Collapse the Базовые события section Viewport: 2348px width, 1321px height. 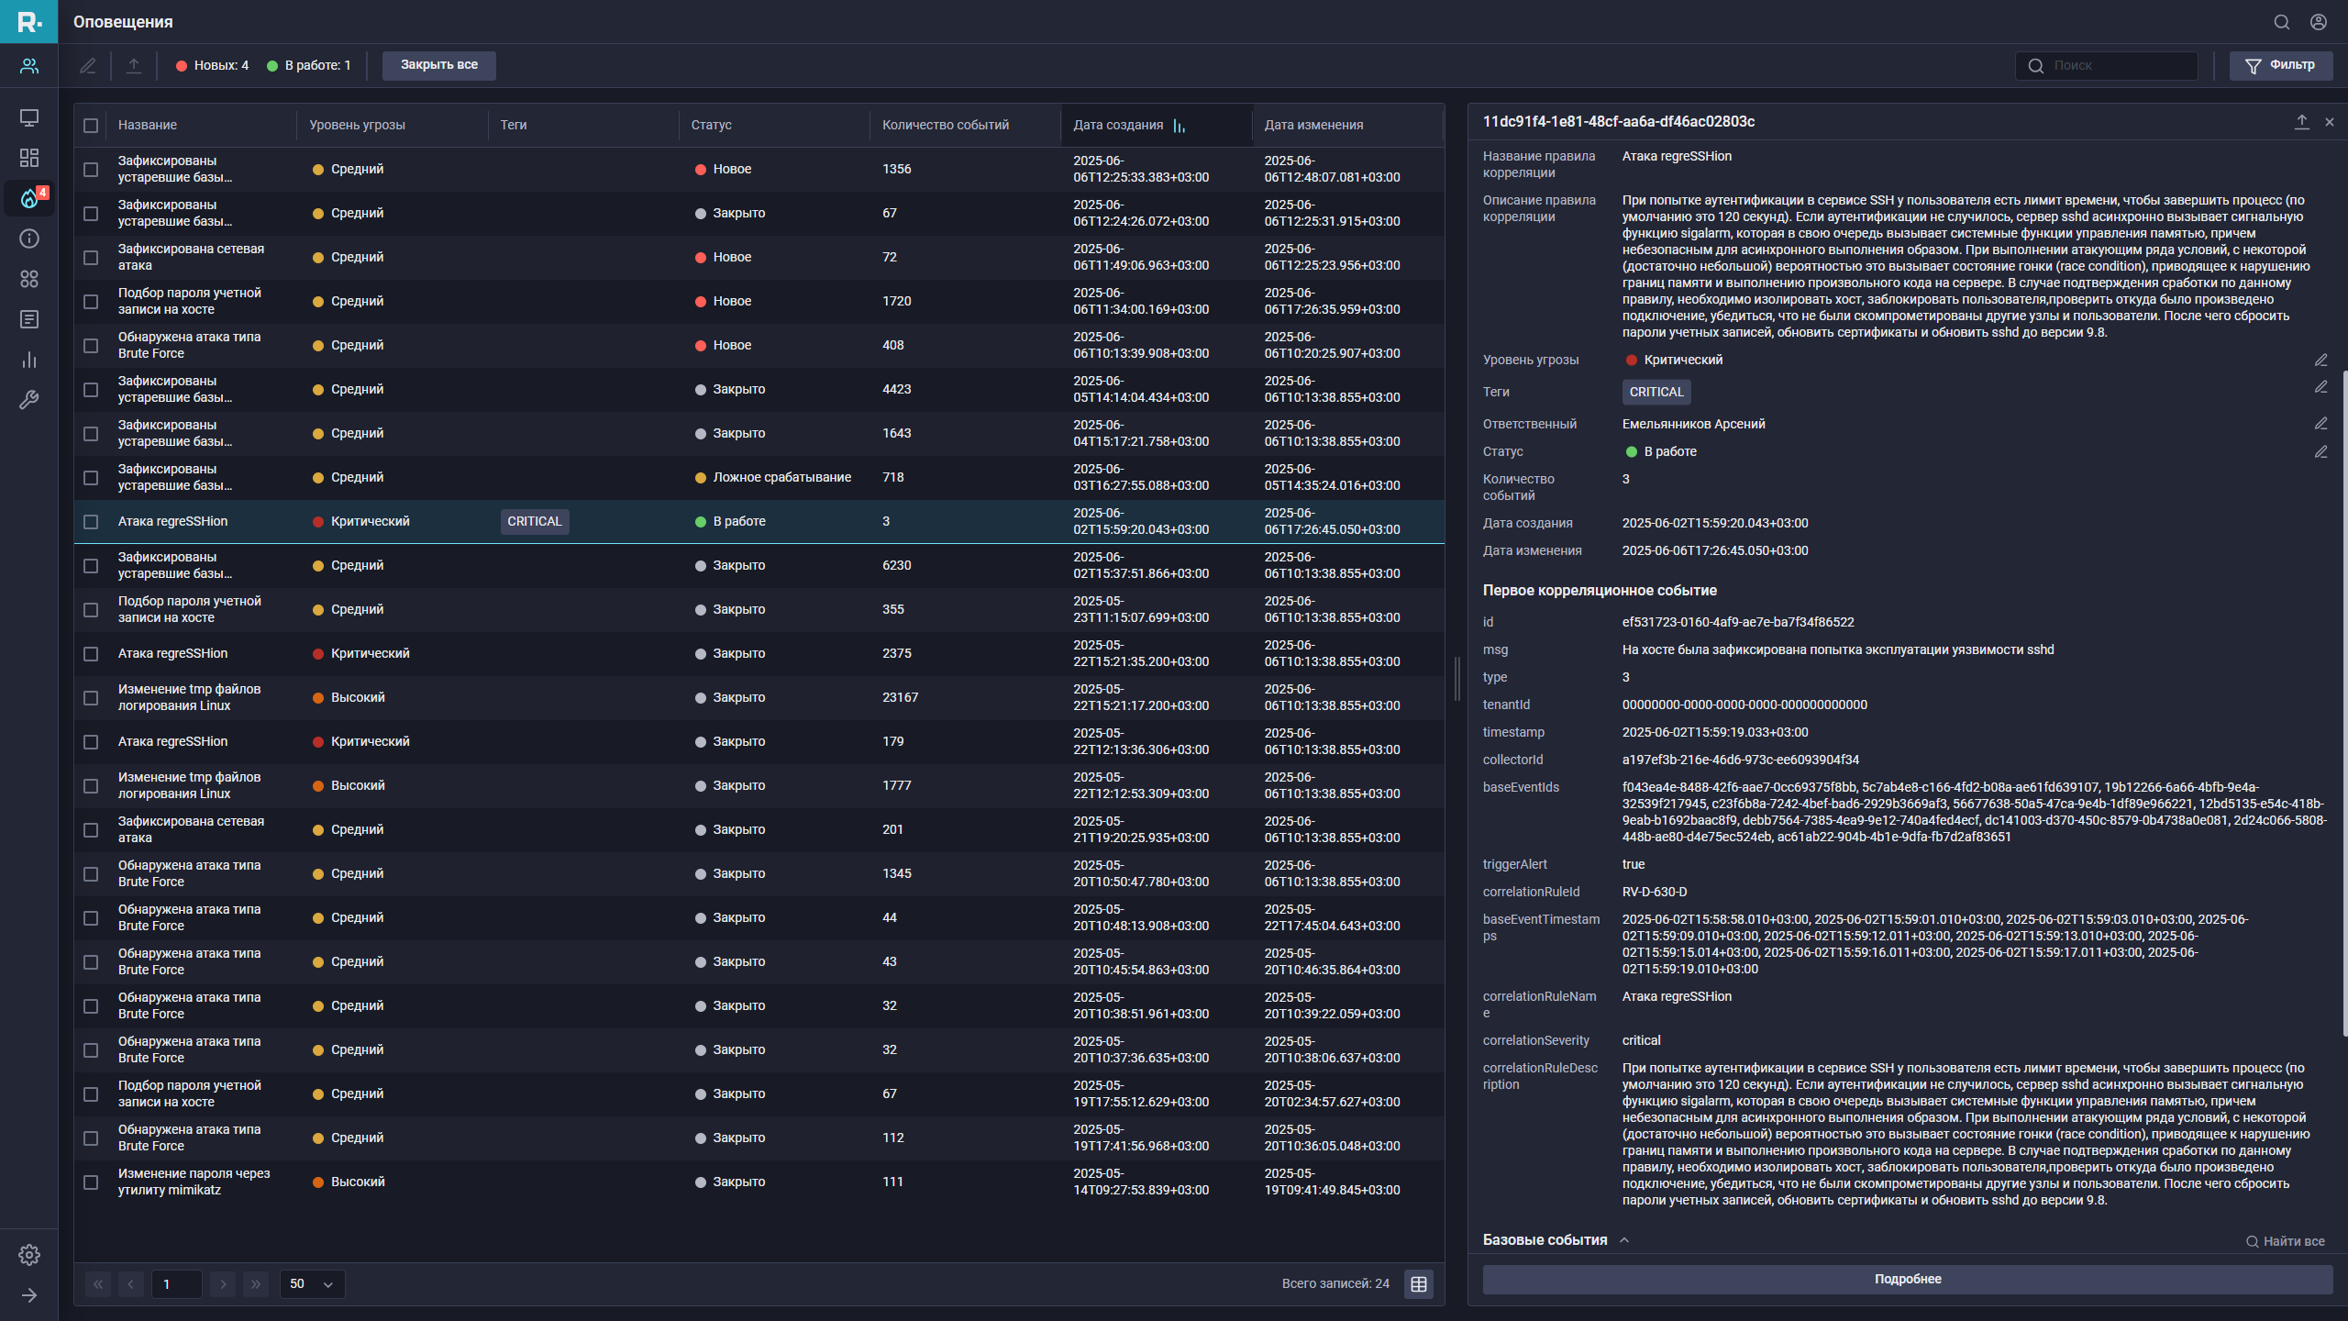(x=1624, y=1240)
